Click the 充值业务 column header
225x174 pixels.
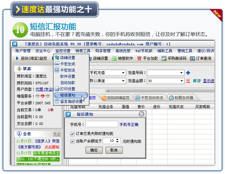[x=106, y=107]
